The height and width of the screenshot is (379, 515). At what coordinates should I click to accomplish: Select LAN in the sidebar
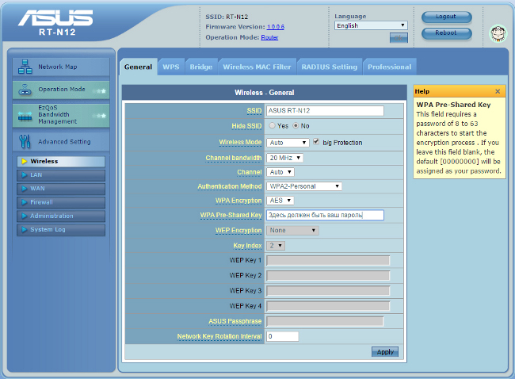[61, 175]
